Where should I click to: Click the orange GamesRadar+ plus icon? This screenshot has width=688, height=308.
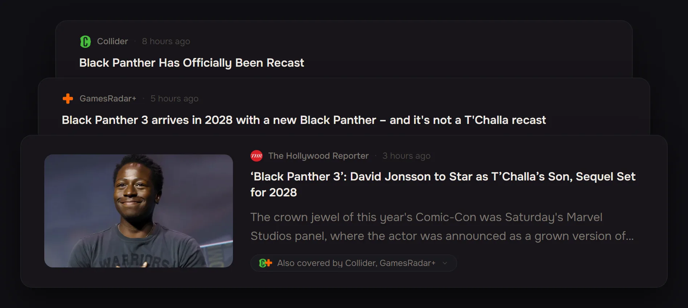[x=68, y=99]
